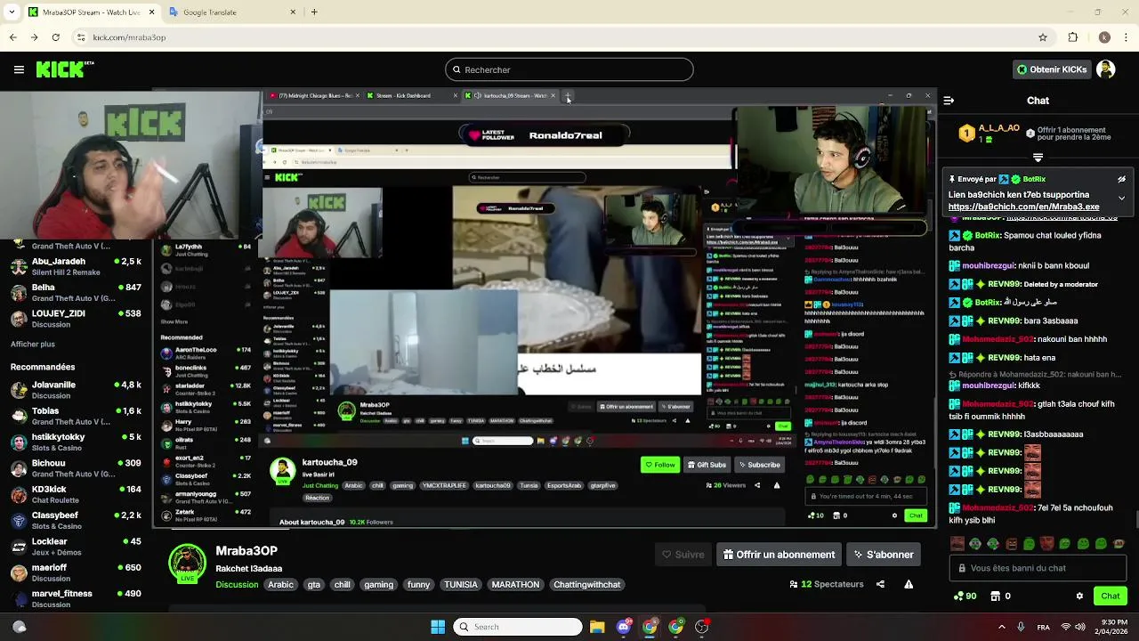The height and width of the screenshot is (641, 1139).
Task: Click taskbar microphone icon
Action: pos(1021,627)
